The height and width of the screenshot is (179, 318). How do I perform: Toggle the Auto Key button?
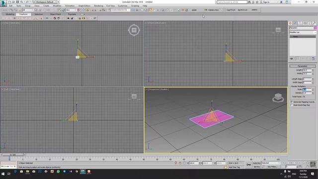point(256,163)
